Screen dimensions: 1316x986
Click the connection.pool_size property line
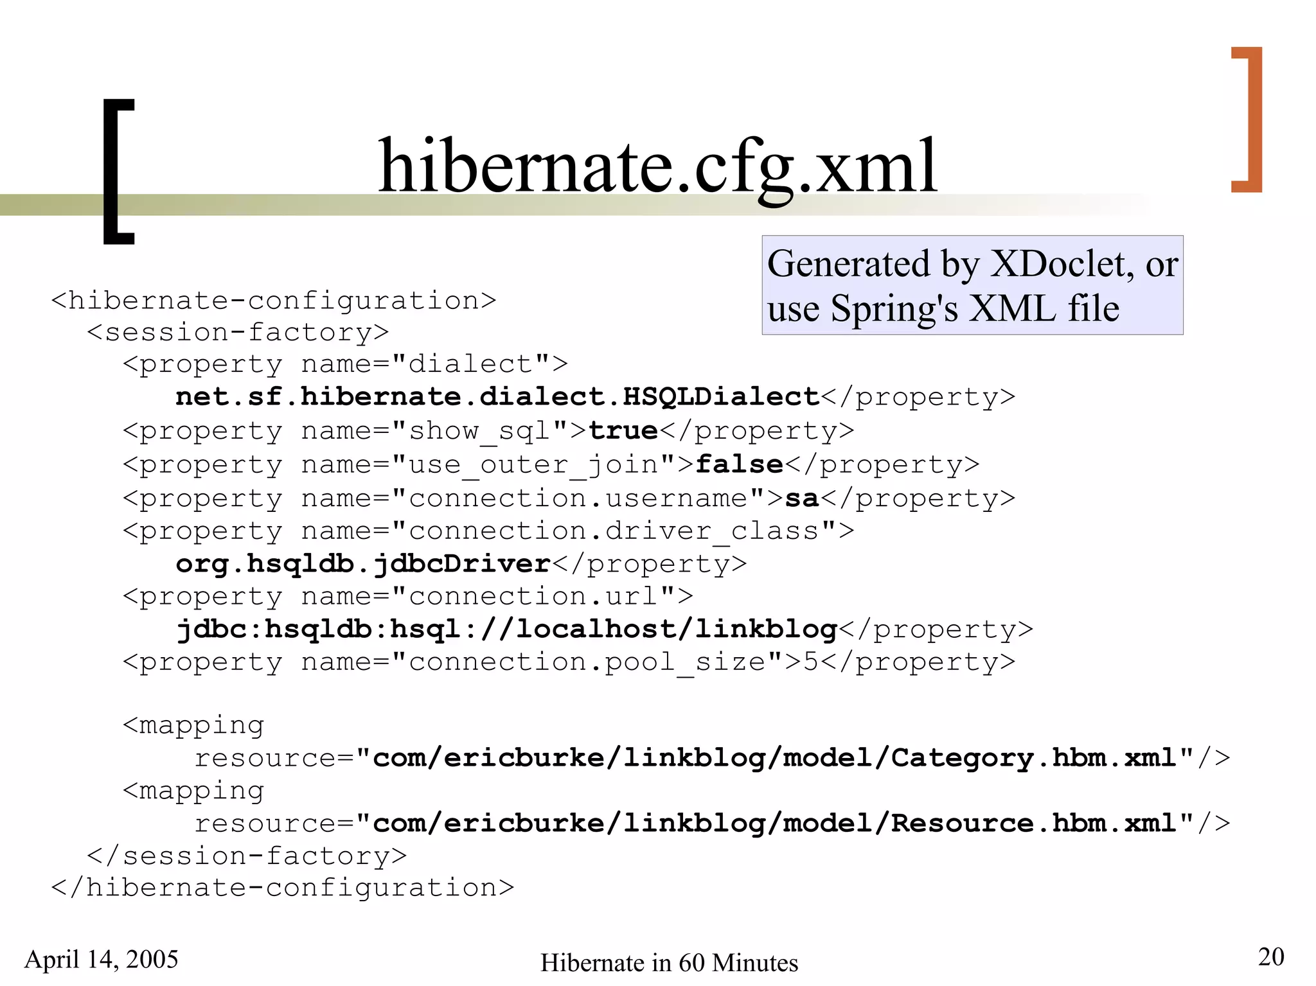coord(569,662)
